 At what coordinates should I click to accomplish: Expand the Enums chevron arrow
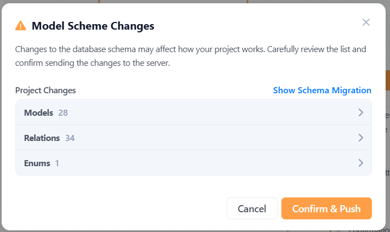click(360, 163)
